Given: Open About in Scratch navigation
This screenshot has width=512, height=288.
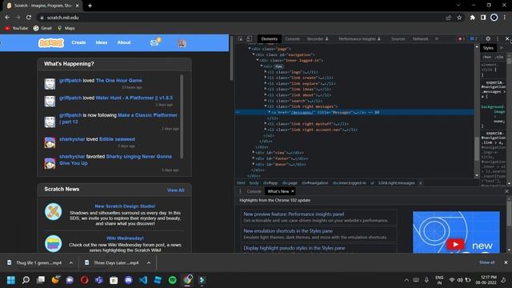Looking at the screenshot, I should [124, 42].
